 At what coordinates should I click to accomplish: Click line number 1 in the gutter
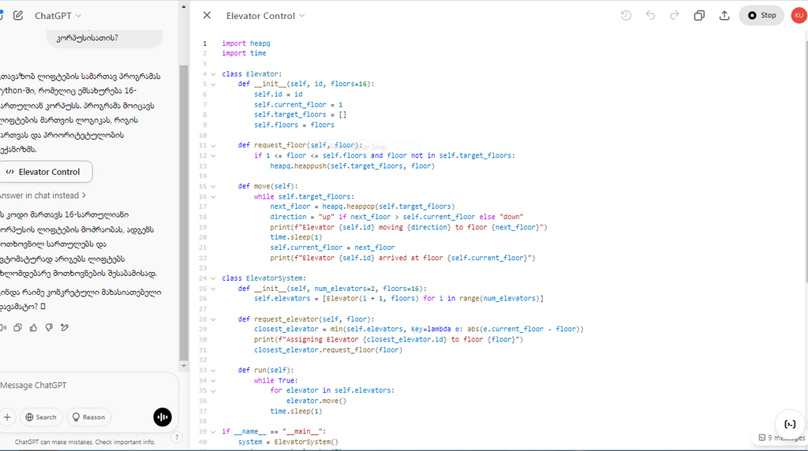coord(204,43)
